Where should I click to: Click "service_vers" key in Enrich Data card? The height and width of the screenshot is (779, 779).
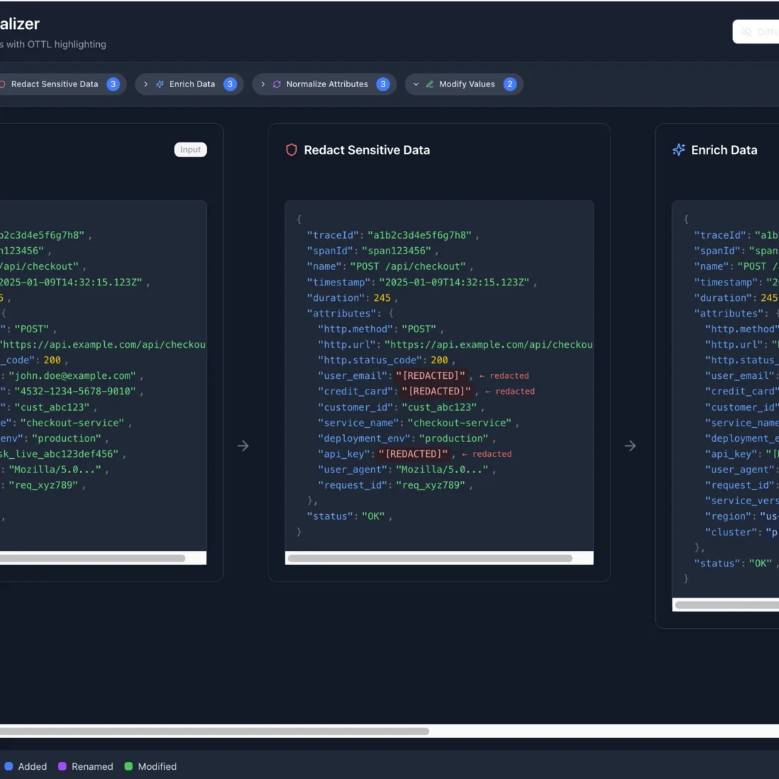[x=741, y=500]
